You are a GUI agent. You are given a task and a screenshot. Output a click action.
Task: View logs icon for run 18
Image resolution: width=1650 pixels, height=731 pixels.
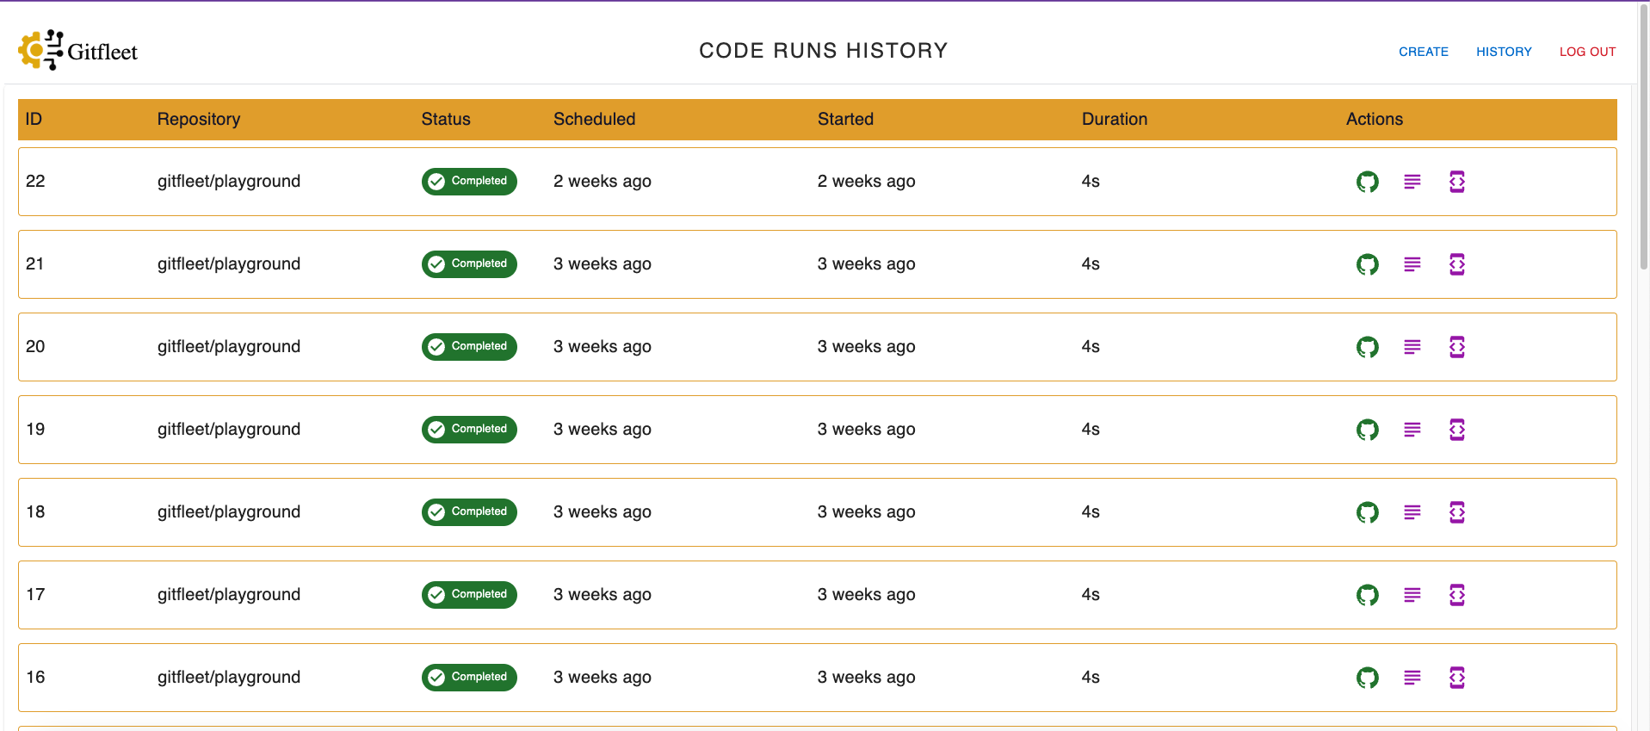click(1412, 512)
